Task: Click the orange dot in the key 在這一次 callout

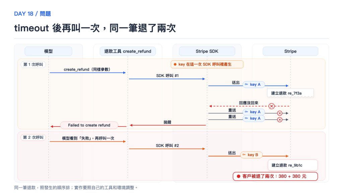Action: 175,64
